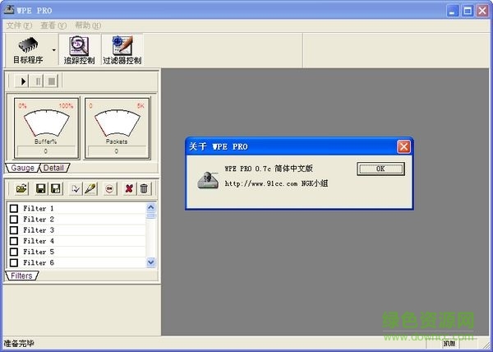Click the Packets value field
This screenshot has width=493, height=352.
pyautogui.click(x=117, y=151)
